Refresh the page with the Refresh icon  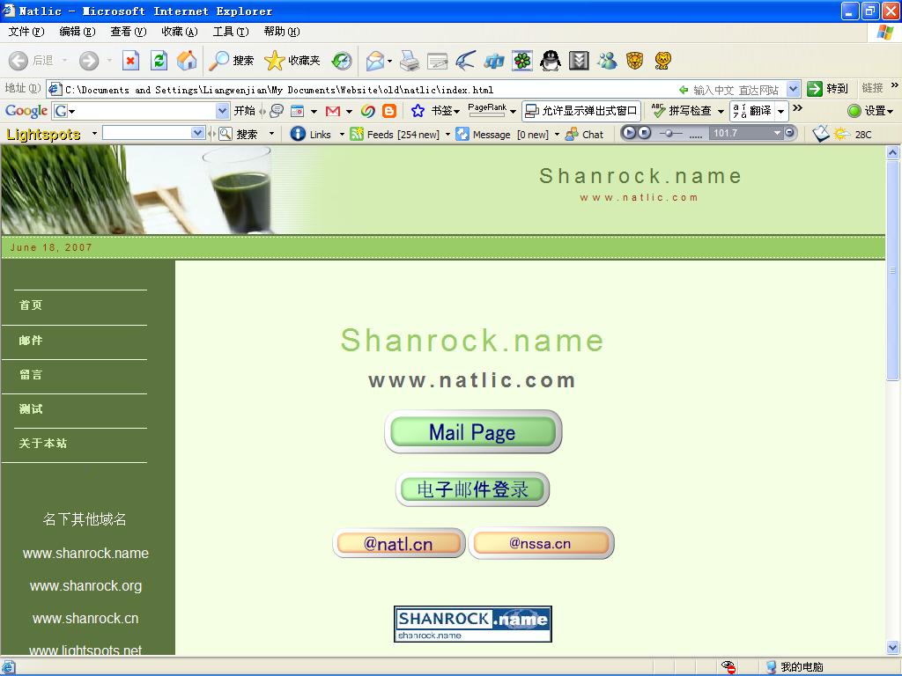pyautogui.click(x=159, y=61)
